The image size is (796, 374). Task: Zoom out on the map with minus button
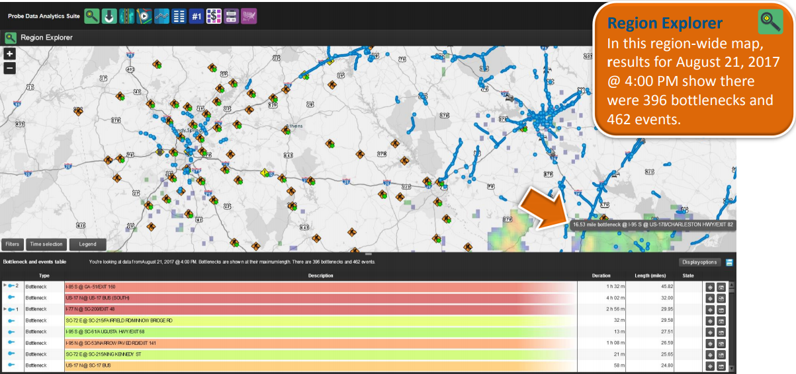point(10,67)
